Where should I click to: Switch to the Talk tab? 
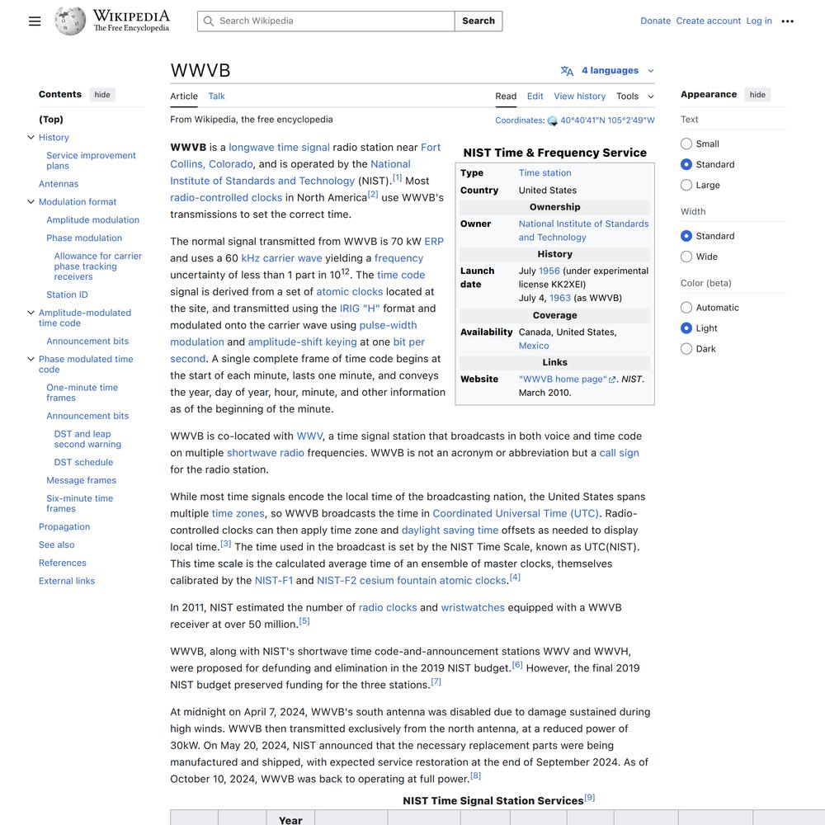click(216, 97)
